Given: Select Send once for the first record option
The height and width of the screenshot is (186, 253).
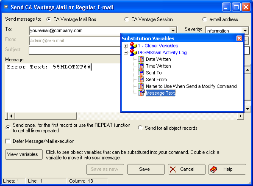Looking at the screenshot, I should point(8,128).
